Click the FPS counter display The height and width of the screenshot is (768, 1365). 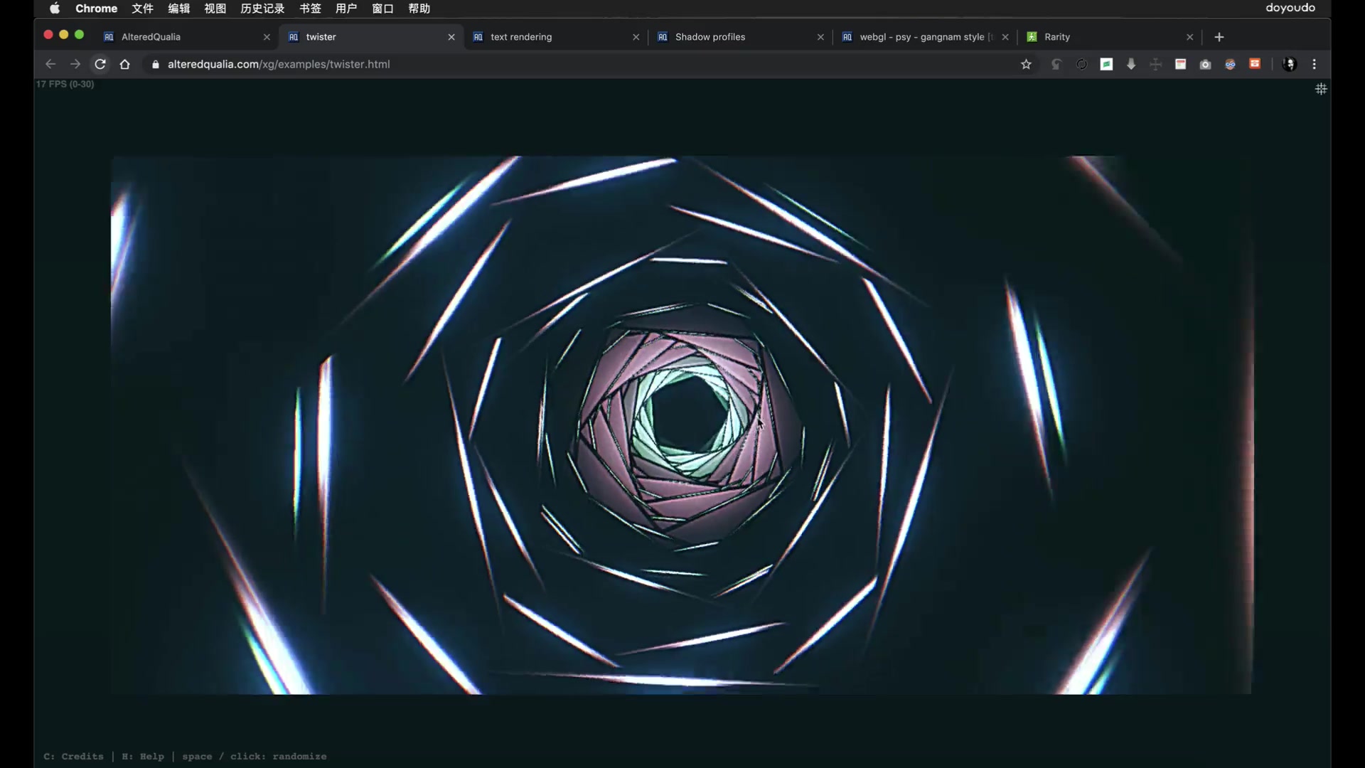click(65, 84)
